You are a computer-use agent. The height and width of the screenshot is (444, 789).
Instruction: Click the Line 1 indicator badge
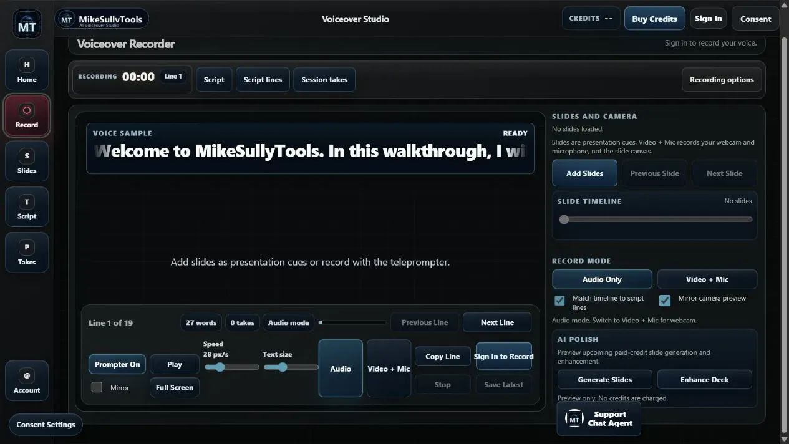click(x=173, y=76)
